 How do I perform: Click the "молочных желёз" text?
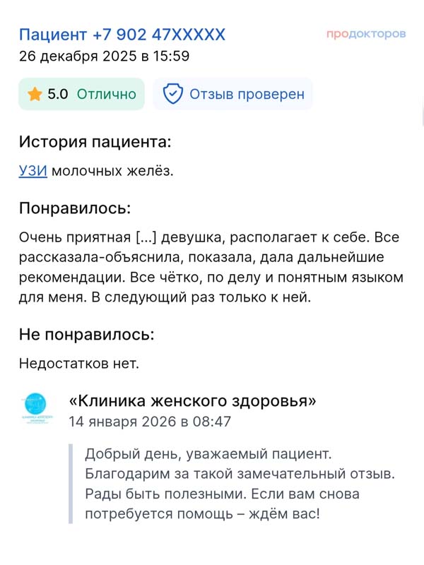pyautogui.click(x=112, y=171)
